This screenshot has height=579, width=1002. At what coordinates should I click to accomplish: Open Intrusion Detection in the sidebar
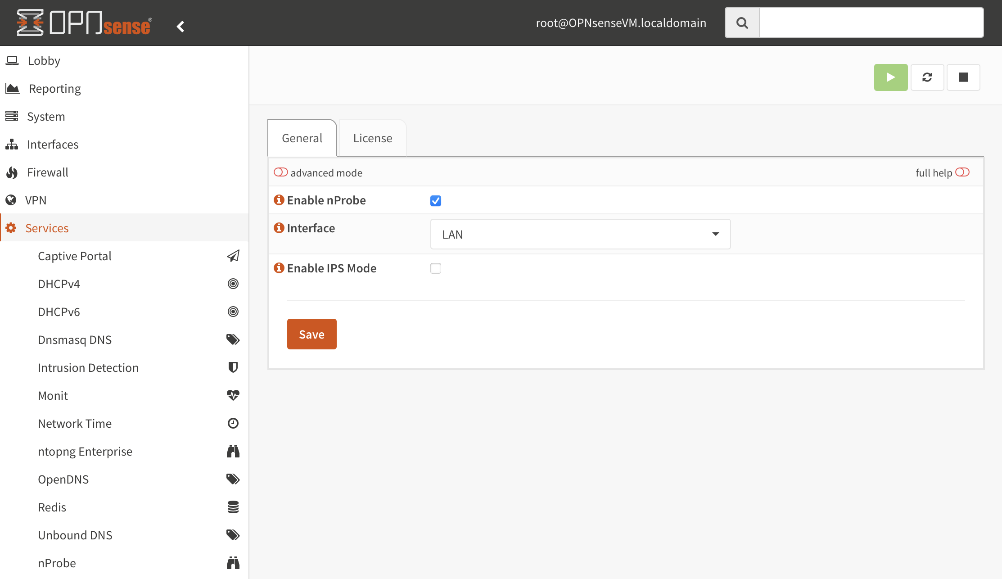click(88, 368)
